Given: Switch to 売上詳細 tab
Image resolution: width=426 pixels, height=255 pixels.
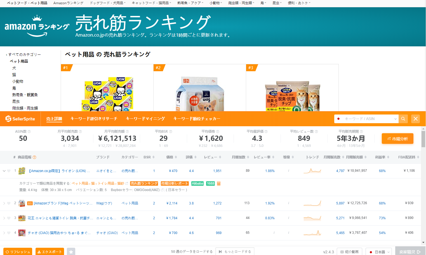Looking at the screenshot, I should click(54, 119).
